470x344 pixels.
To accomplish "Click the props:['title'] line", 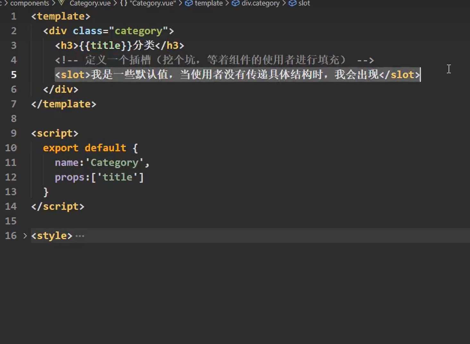I will click(x=99, y=177).
